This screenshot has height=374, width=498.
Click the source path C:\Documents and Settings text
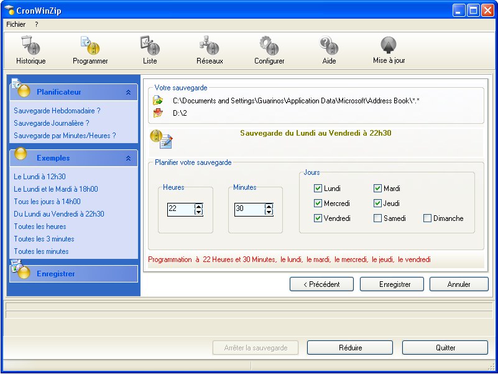coord(297,101)
